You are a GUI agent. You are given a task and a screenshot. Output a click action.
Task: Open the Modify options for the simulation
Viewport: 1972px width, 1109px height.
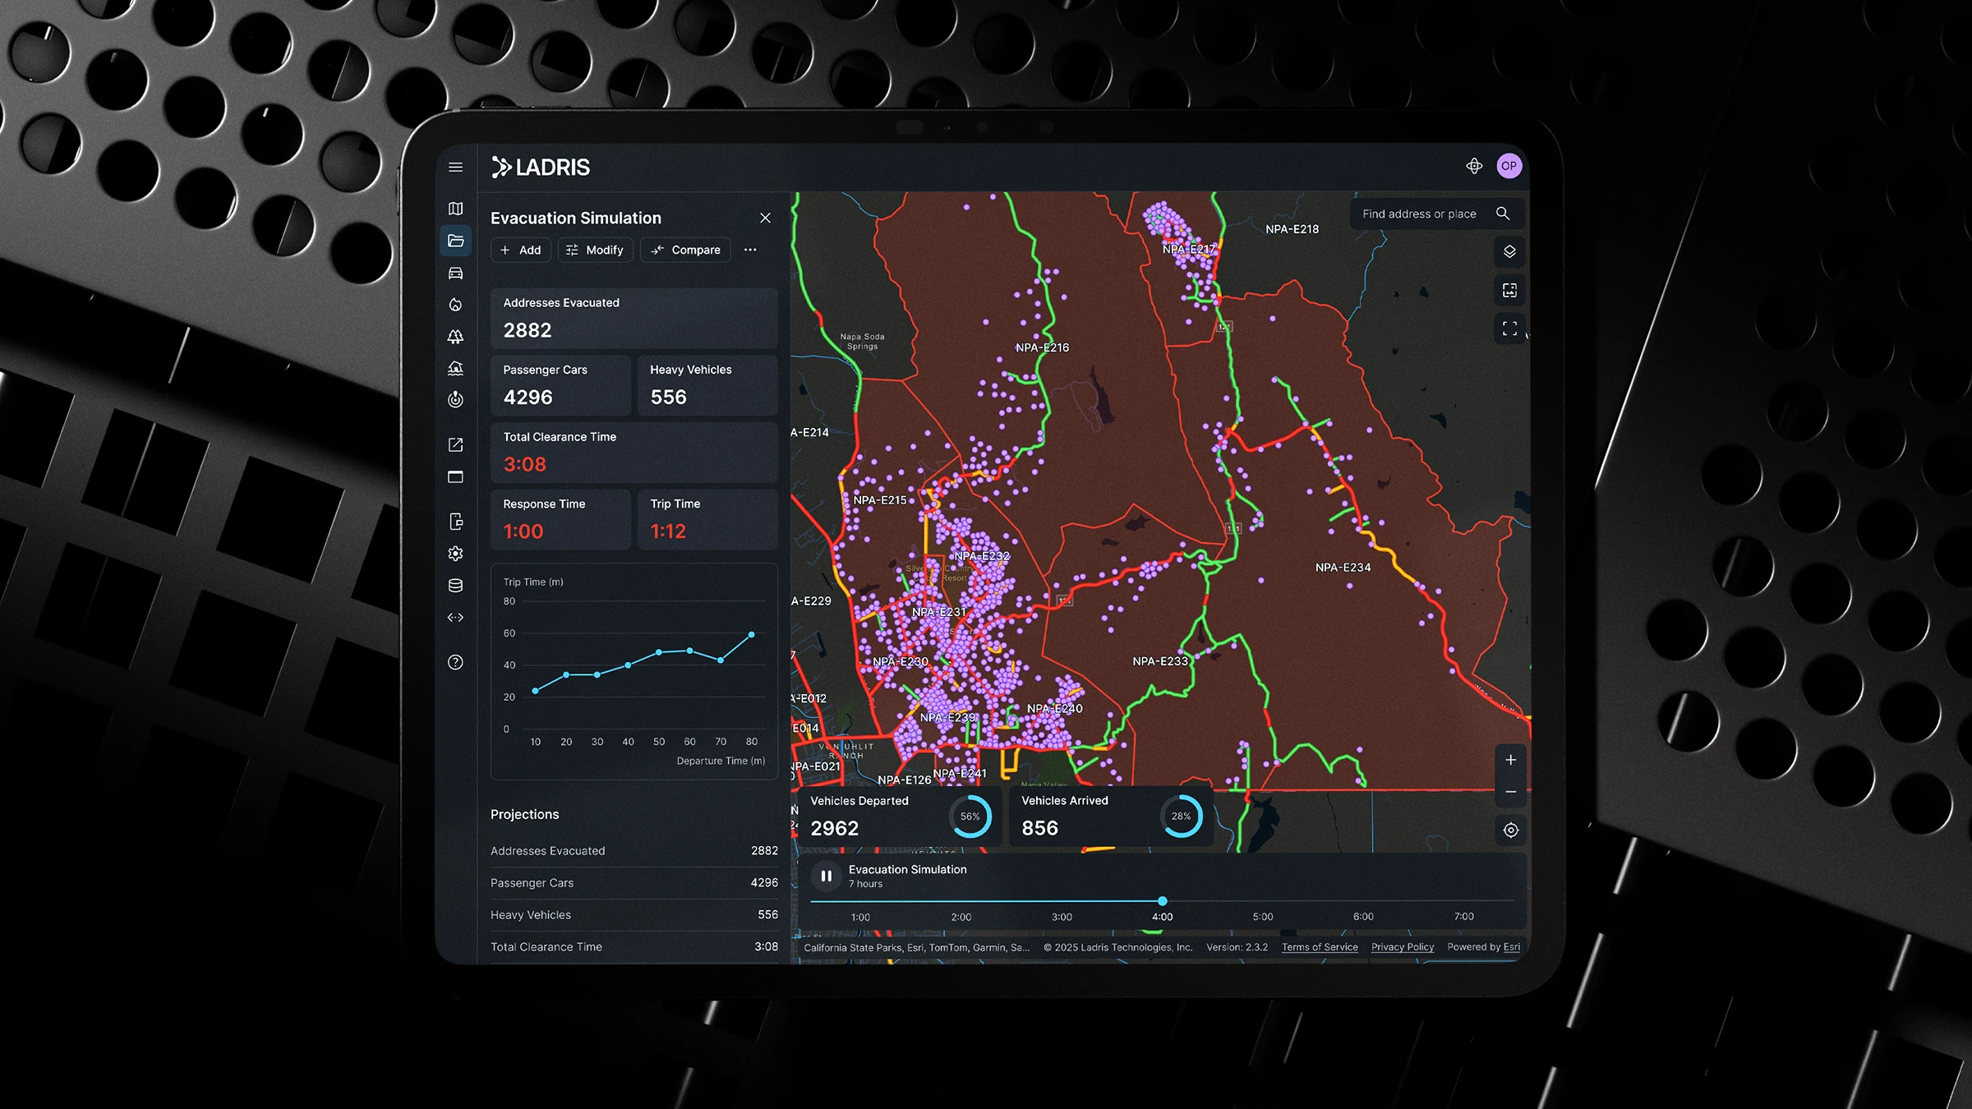pos(595,250)
